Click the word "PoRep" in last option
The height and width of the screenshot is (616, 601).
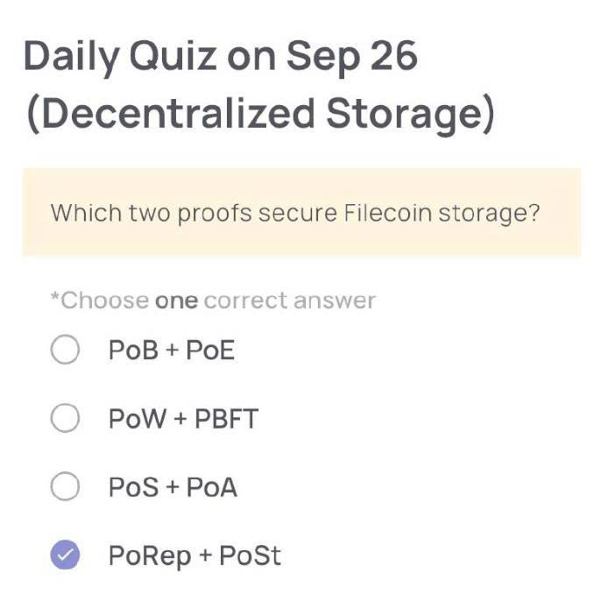pyautogui.click(x=149, y=556)
